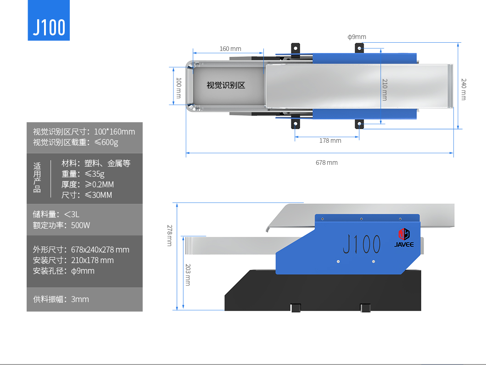
Task: Click the 678 mm overall length label
Action: click(x=326, y=163)
